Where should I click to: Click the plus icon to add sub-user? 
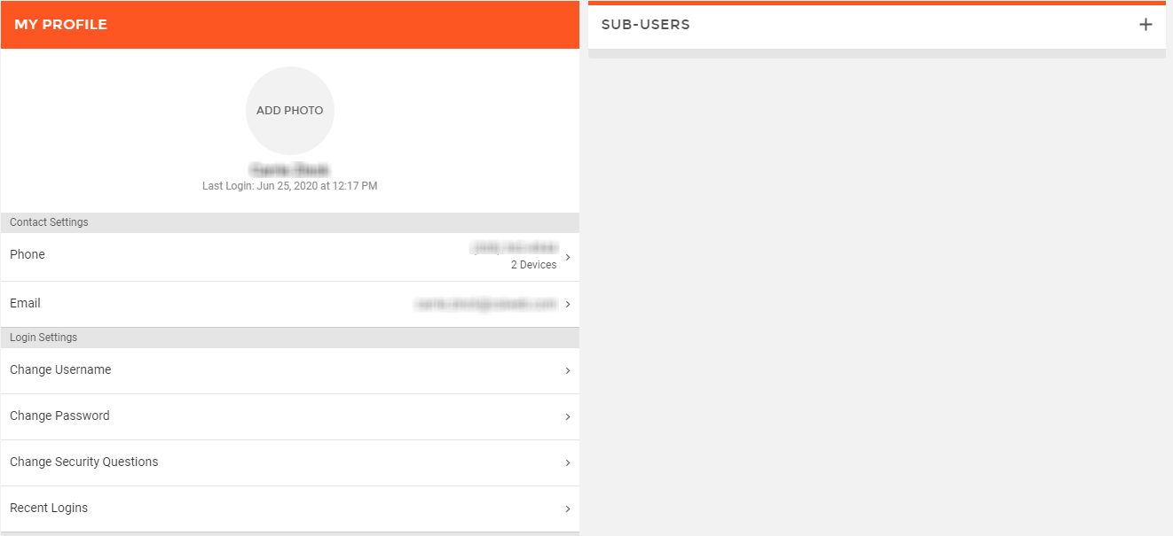1145,25
